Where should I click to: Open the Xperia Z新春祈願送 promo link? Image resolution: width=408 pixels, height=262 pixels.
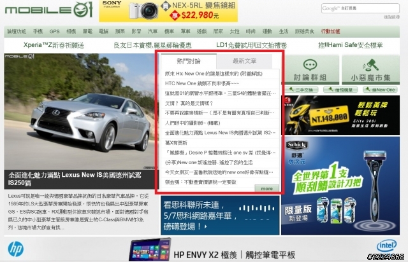(x=54, y=45)
